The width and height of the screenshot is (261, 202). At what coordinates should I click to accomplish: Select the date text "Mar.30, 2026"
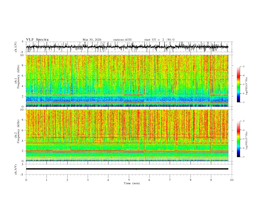92,40
